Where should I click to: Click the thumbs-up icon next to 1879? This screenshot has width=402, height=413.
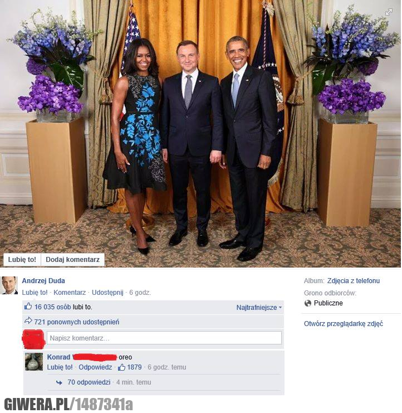point(121,367)
